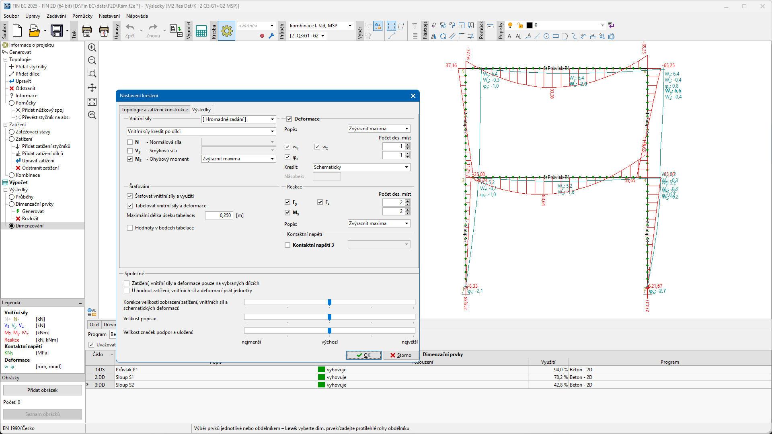Open the Nastavení menu
Viewport: 772px width, 434px height.
(109, 16)
